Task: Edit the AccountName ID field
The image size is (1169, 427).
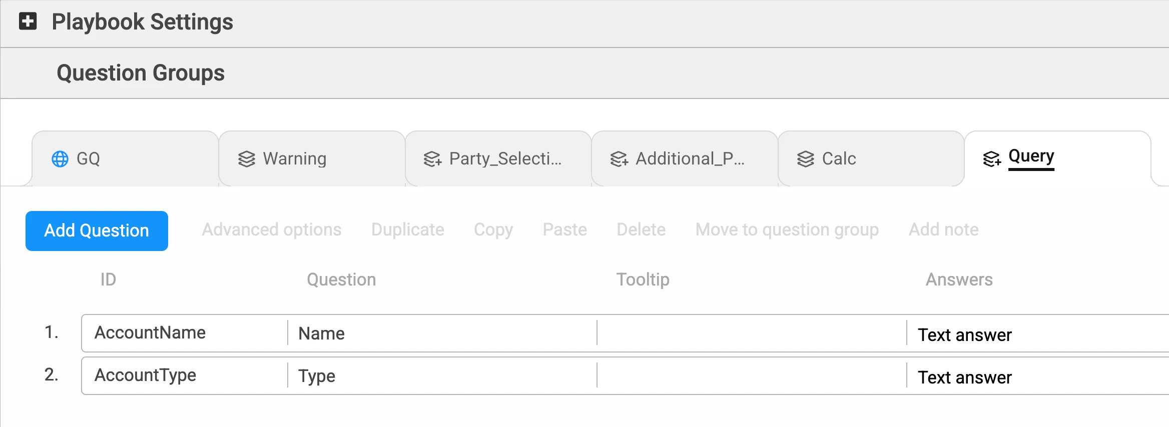Action: pyautogui.click(x=185, y=333)
